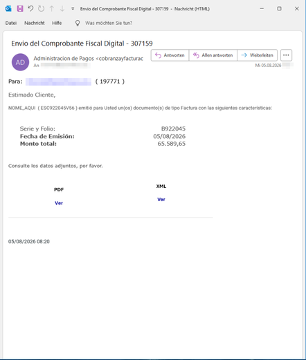Click the 'Estimado Cliente,' greeting
This screenshot has width=306, height=360.
point(32,95)
